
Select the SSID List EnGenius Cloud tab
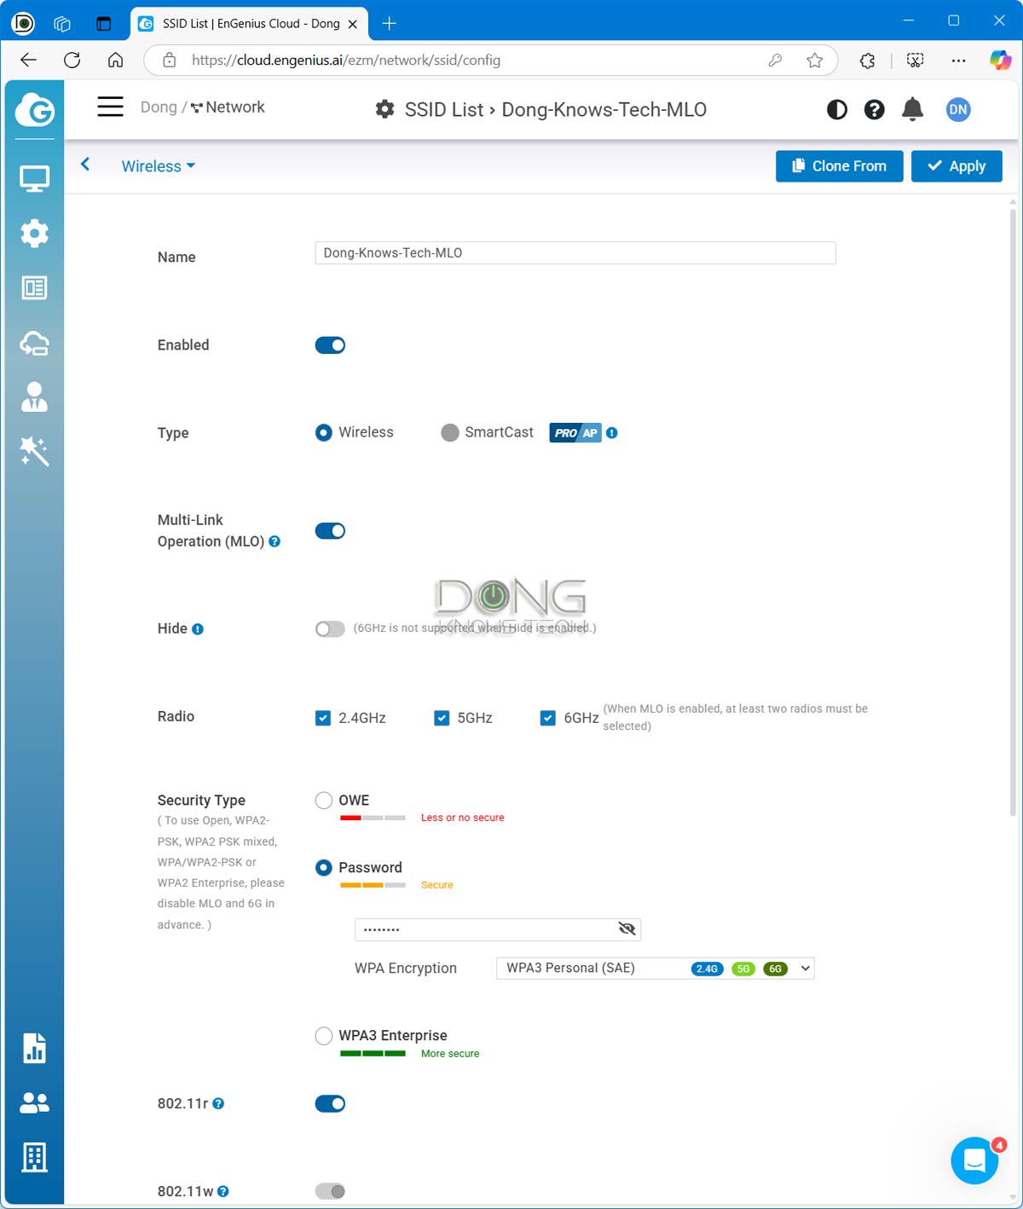(249, 23)
